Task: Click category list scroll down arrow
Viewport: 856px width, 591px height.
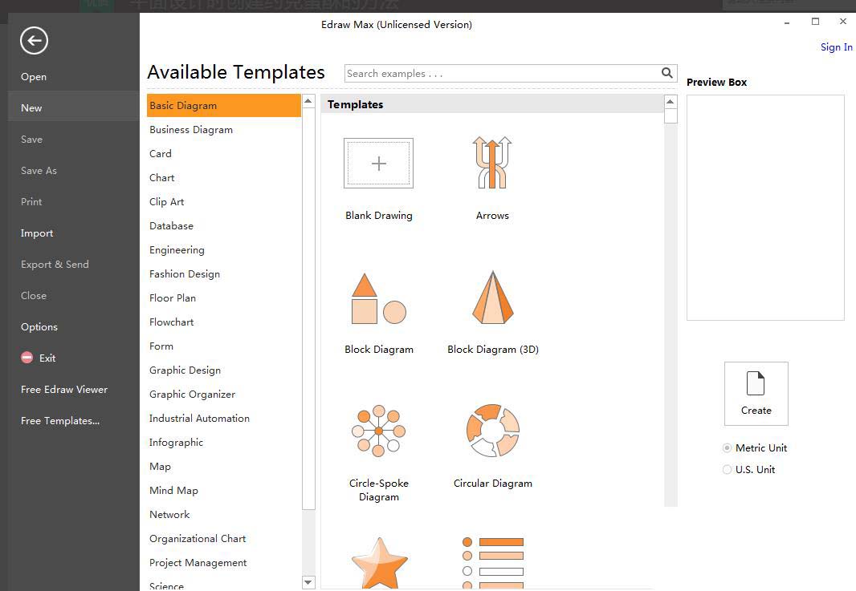Action: (x=308, y=582)
